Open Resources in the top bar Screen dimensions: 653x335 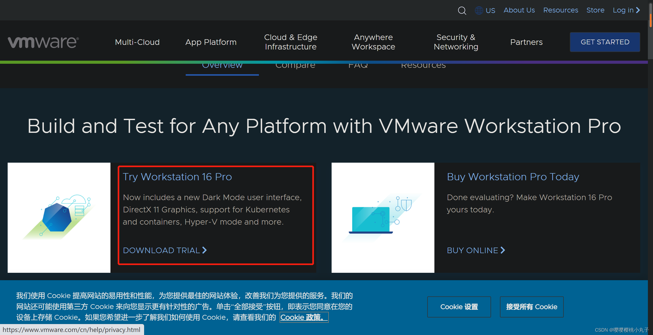[561, 10]
